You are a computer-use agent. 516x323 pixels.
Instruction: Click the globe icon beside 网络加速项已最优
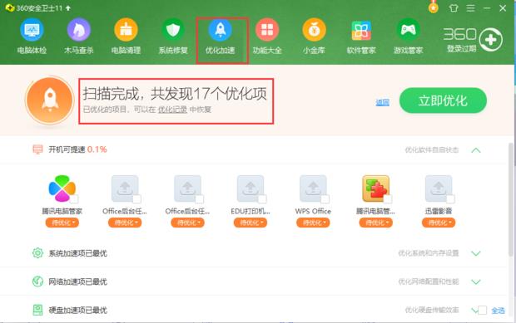click(x=37, y=281)
